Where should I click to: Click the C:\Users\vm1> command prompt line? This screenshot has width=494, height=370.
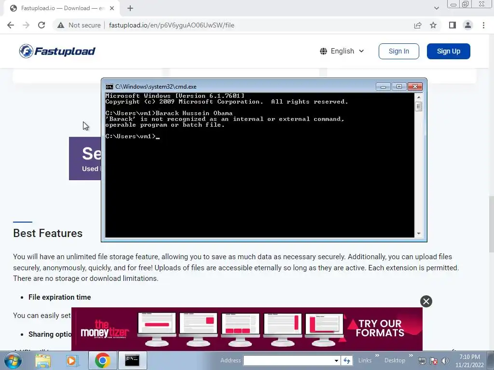pos(132,136)
